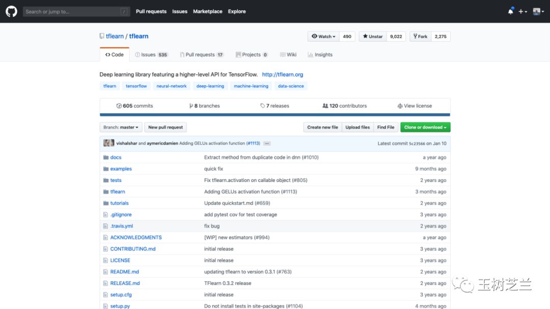Viewport: 550px width, 309px height.
Task: View the 605 commits history
Action: (x=134, y=106)
